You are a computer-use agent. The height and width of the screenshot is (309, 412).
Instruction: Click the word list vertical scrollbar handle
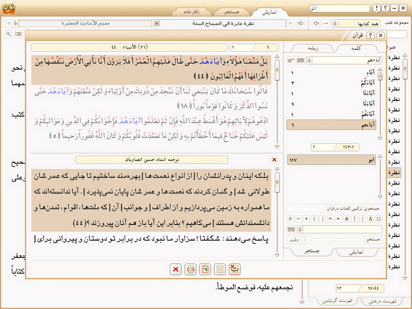[x=380, y=76]
